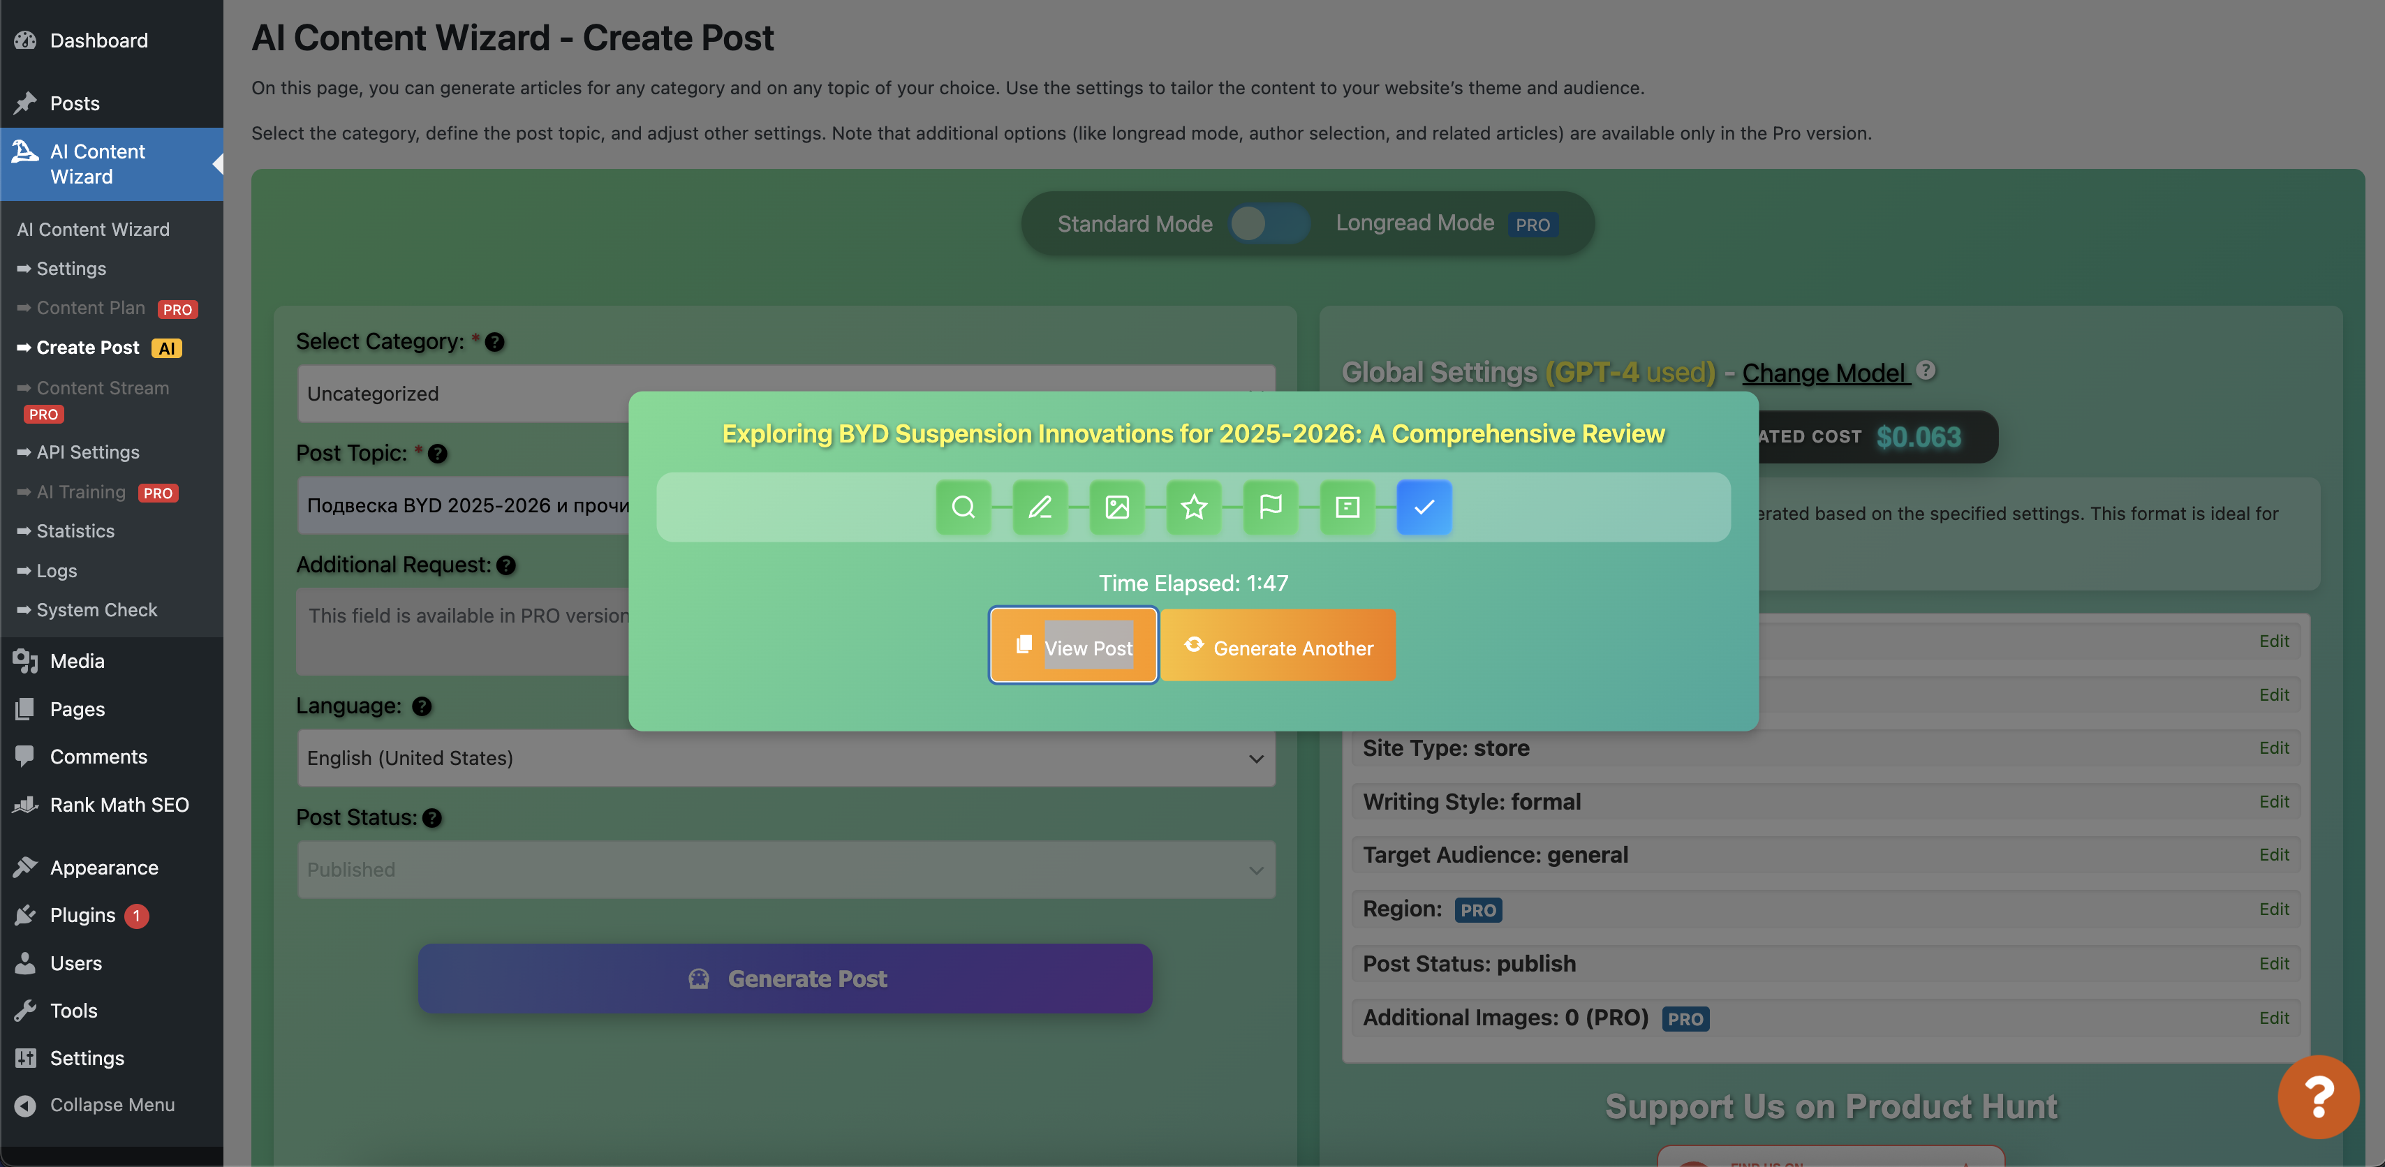Open AI Training PRO submenu item
This screenshot has height=1167, width=2385.
pyautogui.click(x=97, y=492)
